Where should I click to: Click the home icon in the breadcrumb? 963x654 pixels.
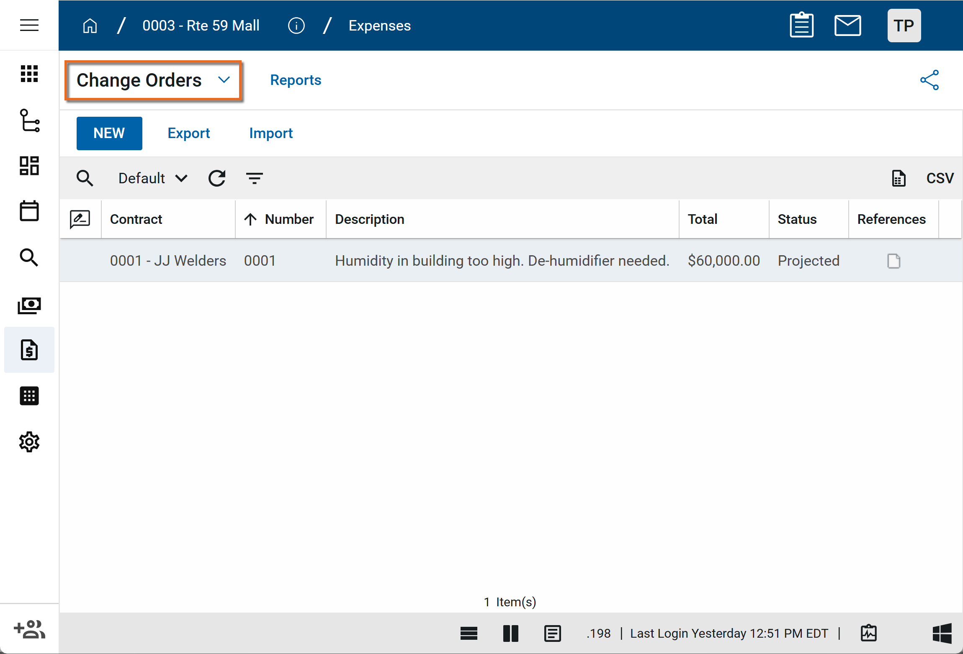click(x=90, y=26)
